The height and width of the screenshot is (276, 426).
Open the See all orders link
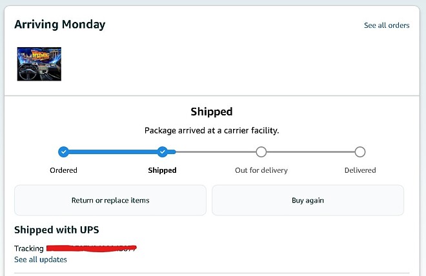tap(387, 26)
